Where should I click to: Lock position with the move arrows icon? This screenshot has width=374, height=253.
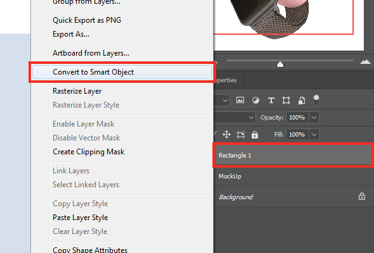coord(226,135)
